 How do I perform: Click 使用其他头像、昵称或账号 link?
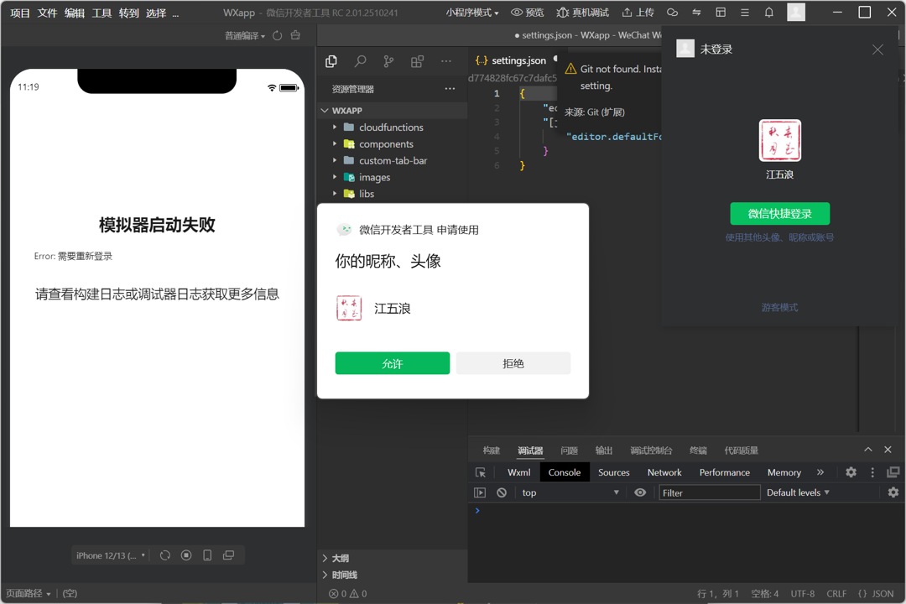coord(779,237)
